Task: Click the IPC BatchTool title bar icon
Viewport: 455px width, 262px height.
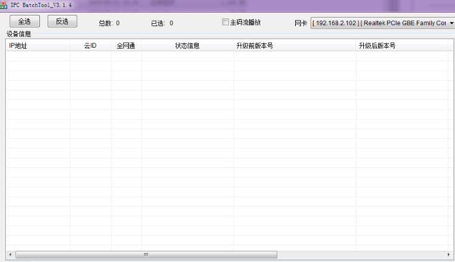Action: (x=4, y=5)
